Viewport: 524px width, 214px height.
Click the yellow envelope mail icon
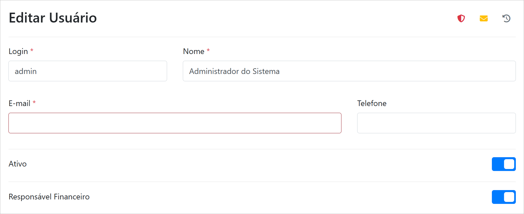click(484, 19)
